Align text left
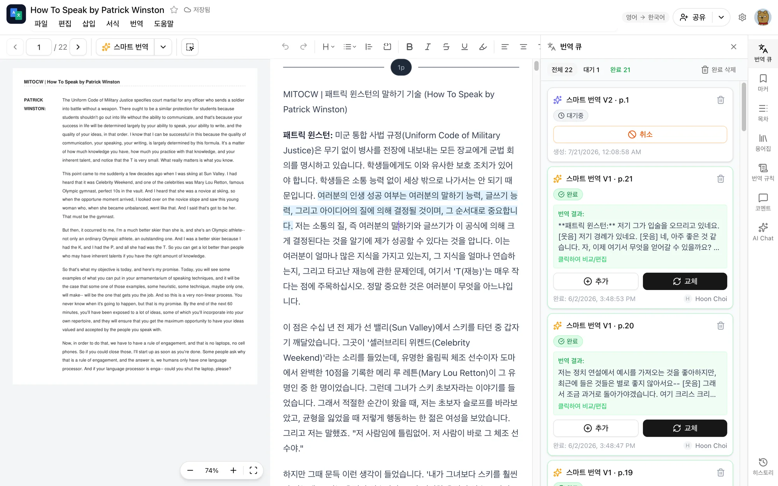 click(505, 47)
